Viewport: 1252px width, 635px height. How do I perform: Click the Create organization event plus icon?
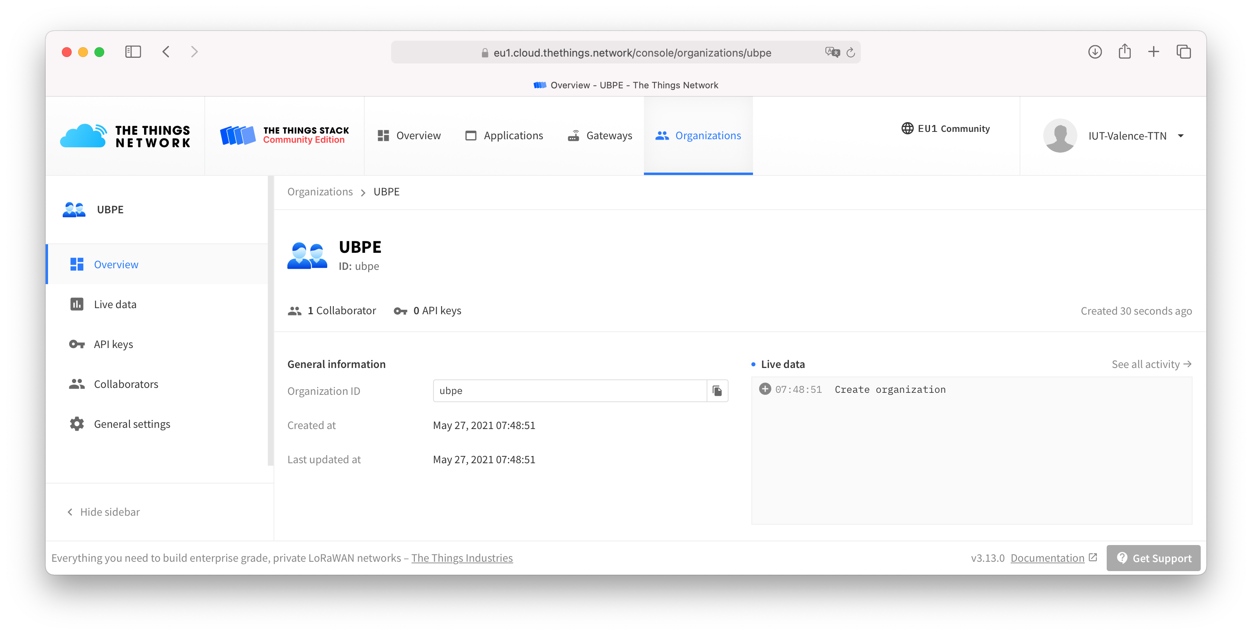[x=764, y=388]
